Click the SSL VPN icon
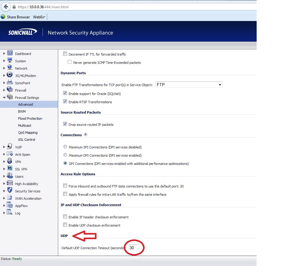294x266 pixels. tap(10, 168)
